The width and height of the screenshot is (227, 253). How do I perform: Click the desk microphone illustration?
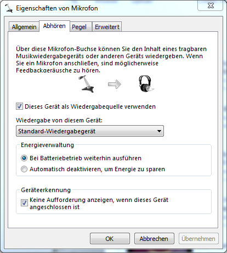[x=86, y=84]
